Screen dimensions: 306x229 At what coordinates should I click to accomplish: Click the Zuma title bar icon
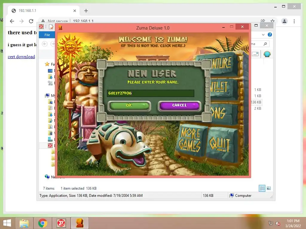[60, 28]
